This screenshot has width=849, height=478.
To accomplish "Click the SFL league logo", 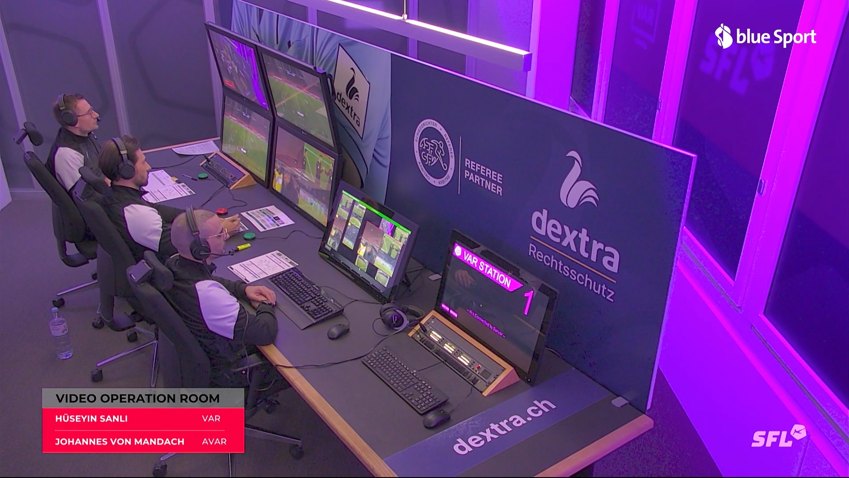I will click(779, 436).
